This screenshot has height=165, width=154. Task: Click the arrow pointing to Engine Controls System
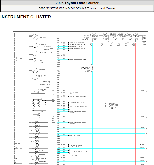pos(69,97)
